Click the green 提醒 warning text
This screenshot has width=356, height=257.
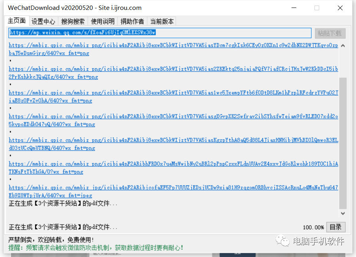tap(96, 248)
